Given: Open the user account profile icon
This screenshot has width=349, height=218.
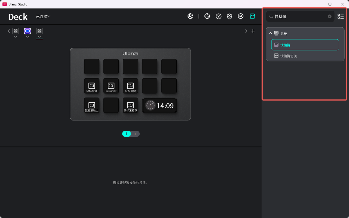Looking at the screenshot, I should (240, 16).
